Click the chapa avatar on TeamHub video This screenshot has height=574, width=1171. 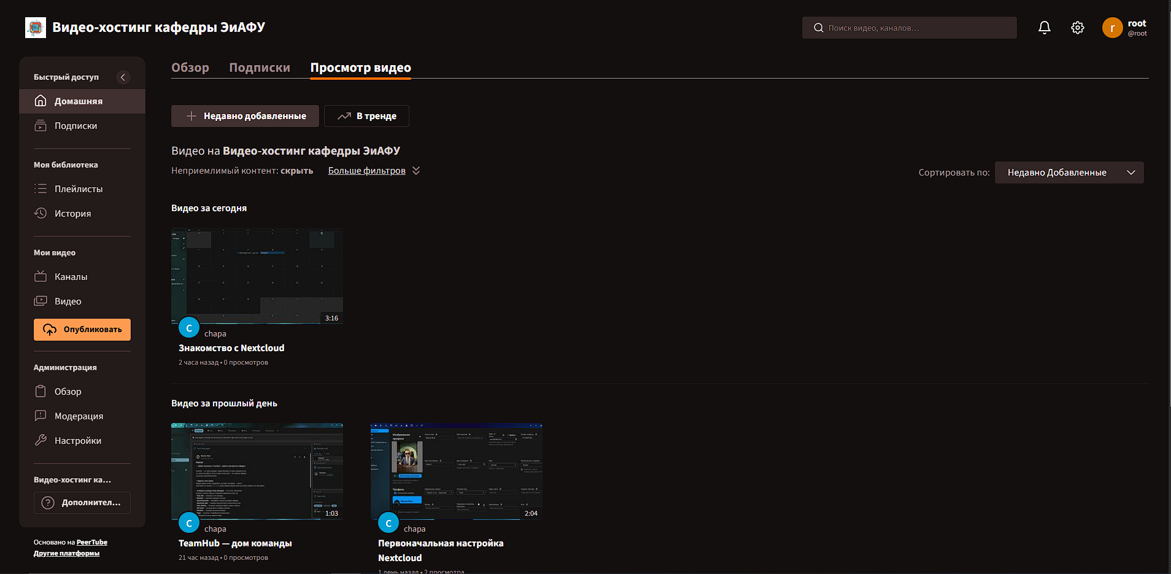point(189,523)
